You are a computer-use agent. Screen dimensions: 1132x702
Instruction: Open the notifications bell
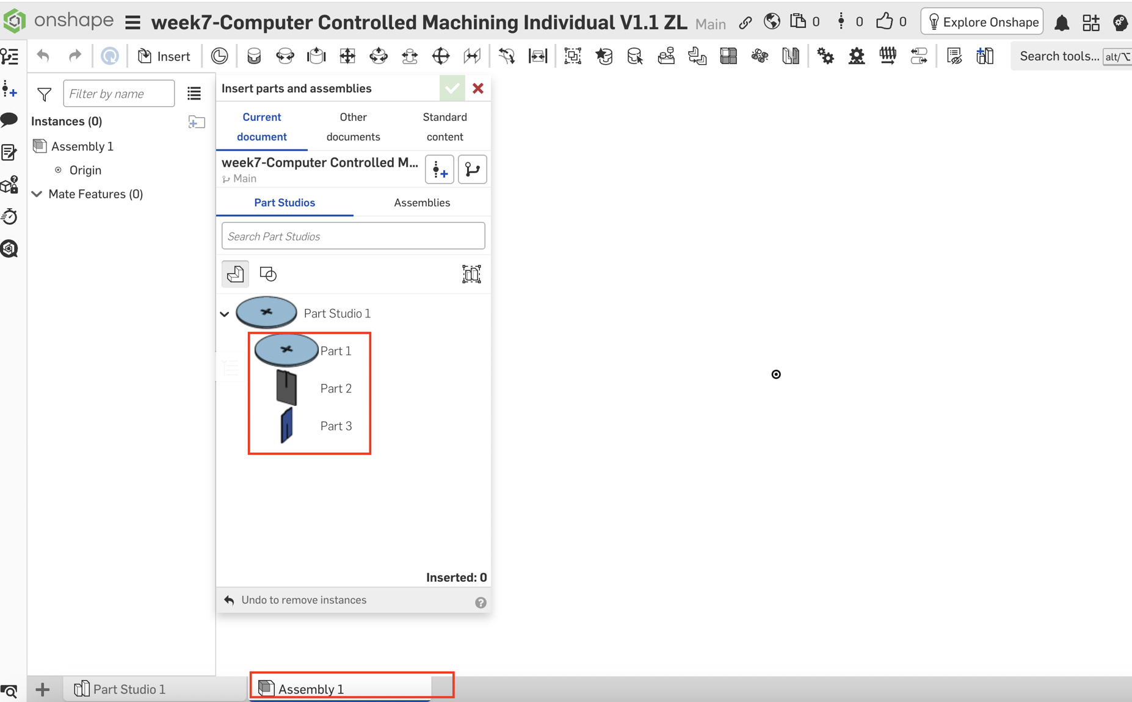click(x=1062, y=23)
